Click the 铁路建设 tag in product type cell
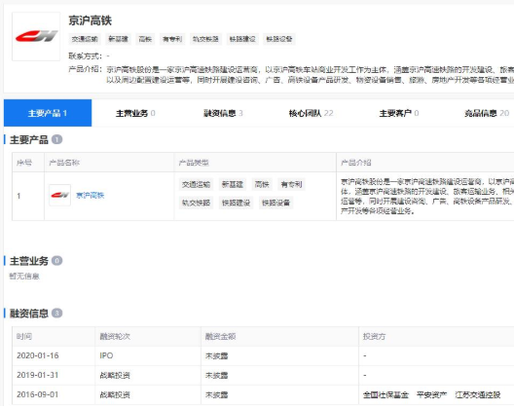The width and height of the screenshot is (514, 409). 236,203
